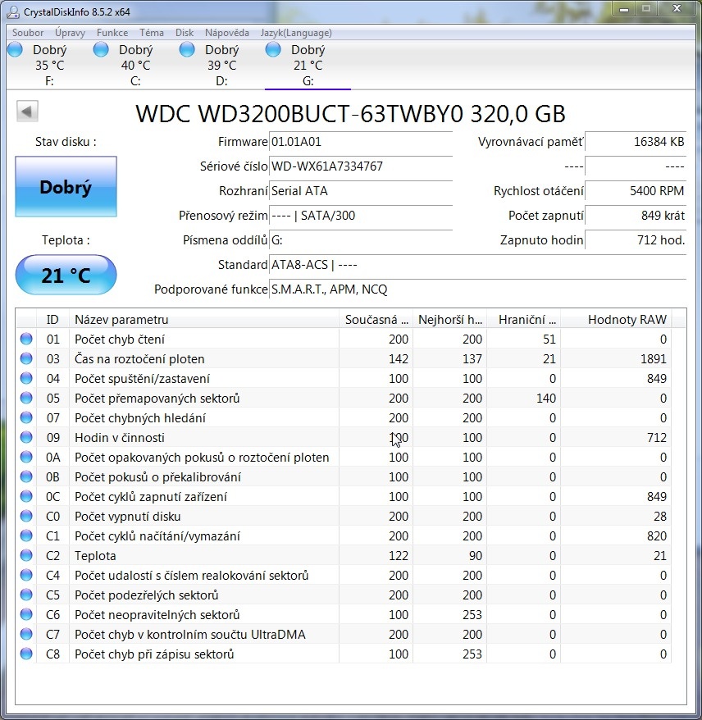Select the Počet přemapovaných sektorů text
The image size is (702, 720).
tap(157, 399)
